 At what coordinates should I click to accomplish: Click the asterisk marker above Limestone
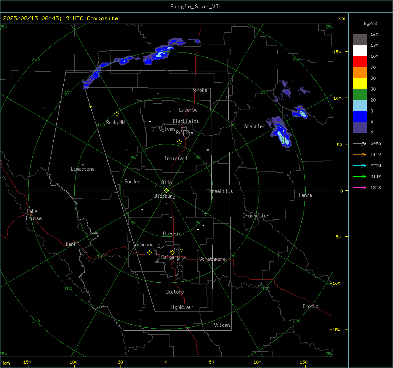point(83,165)
